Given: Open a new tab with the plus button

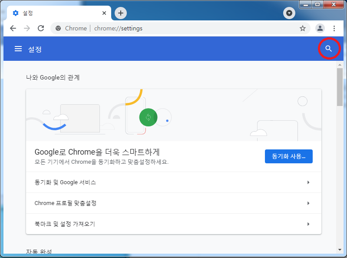Looking at the screenshot, I should coord(121,13).
